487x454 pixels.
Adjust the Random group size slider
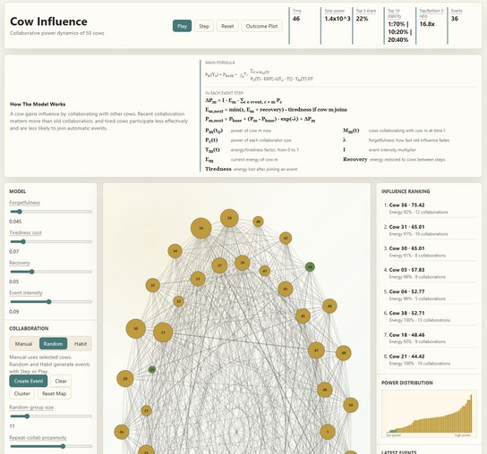pyautogui.click(x=51, y=416)
